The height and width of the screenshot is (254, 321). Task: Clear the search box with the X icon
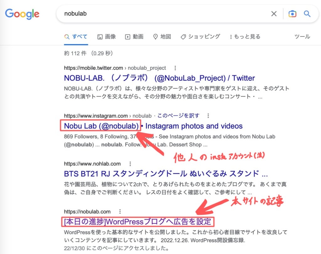[274, 14]
